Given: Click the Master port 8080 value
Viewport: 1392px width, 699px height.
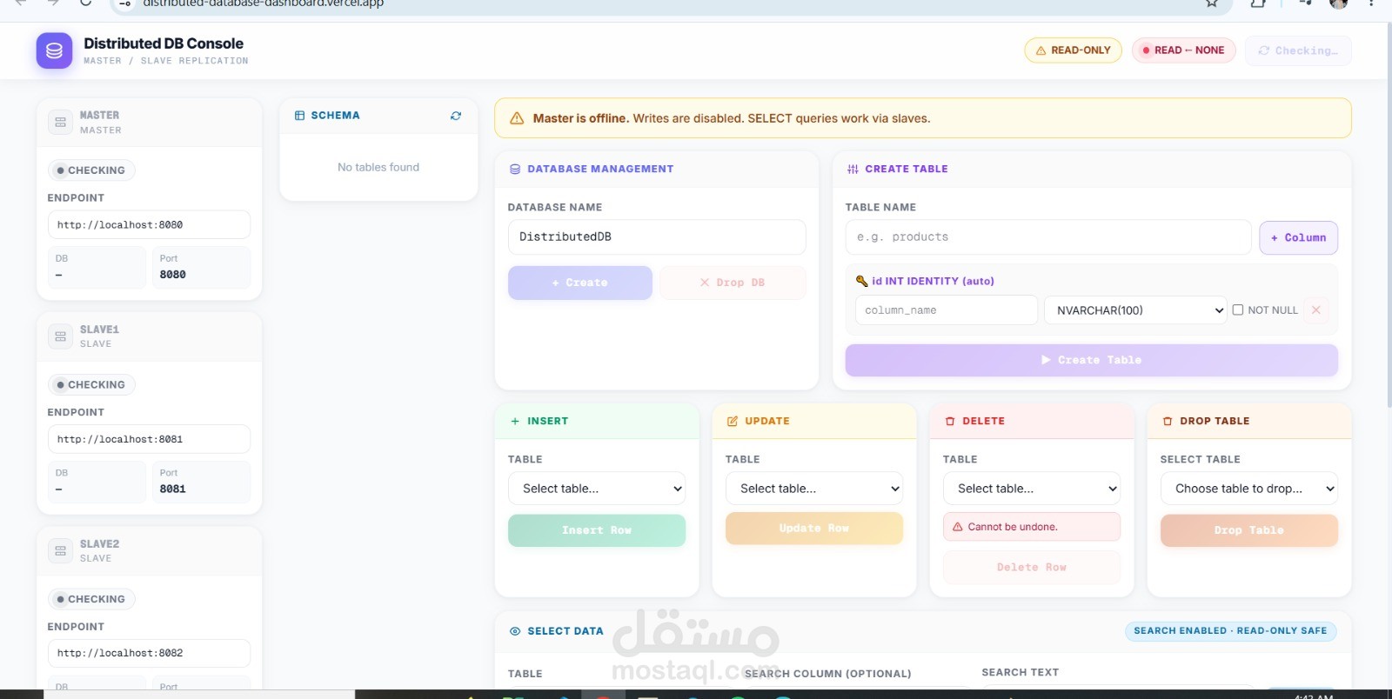Looking at the screenshot, I should [173, 275].
